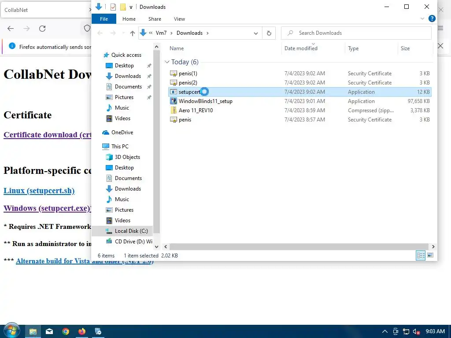This screenshot has height=338, width=451.
Task: Click the navigation pane scroll down arrow
Action: click(x=156, y=246)
